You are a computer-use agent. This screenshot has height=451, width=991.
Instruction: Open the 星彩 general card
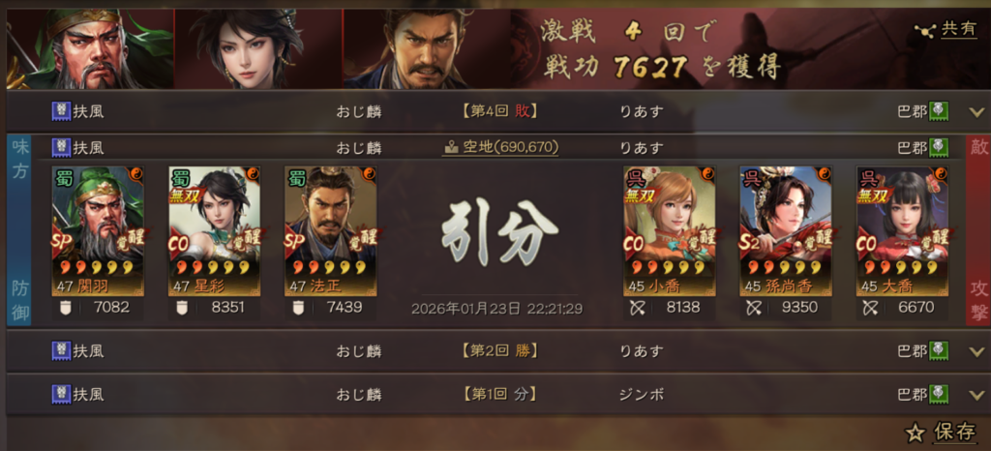pos(214,231)
